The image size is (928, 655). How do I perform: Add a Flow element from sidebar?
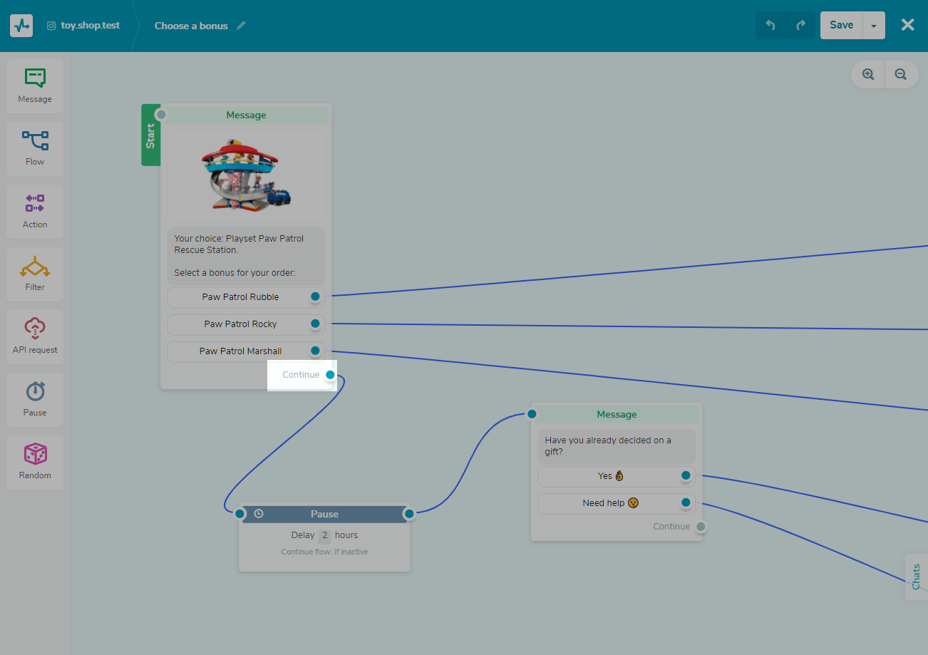point(35,148)
